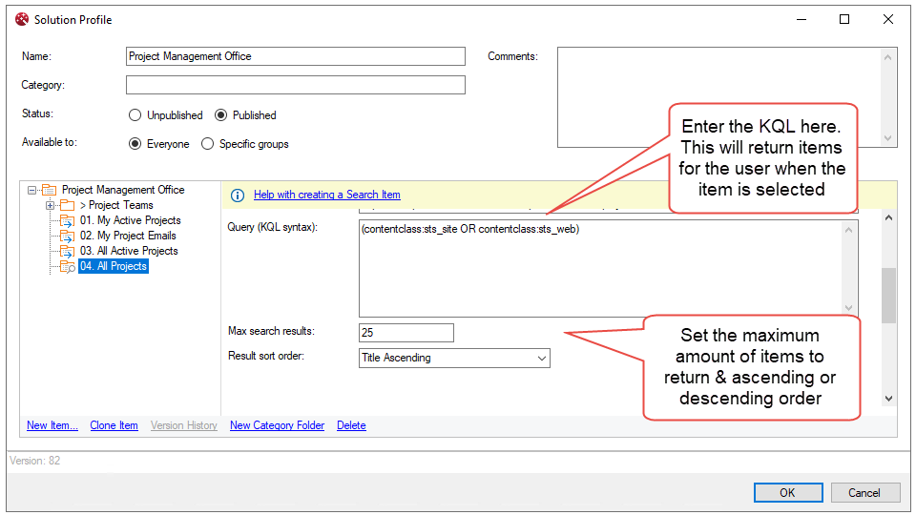Click the Solution Profile app icon in title bar
This screenshot has height=515, width=916.
click(x=22, y=19)
